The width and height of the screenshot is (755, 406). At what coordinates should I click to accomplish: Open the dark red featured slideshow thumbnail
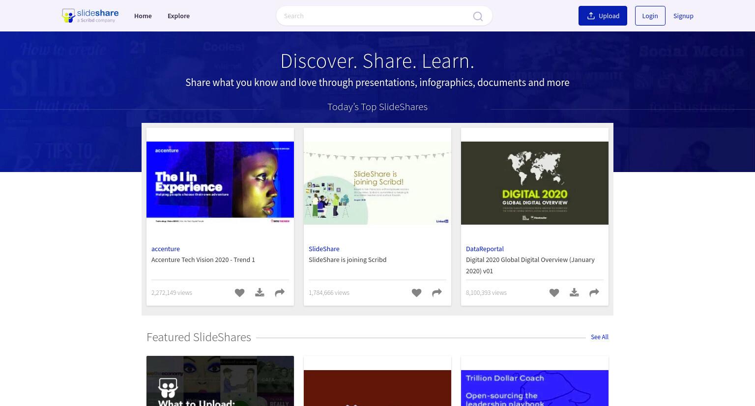[x=377, y=388]
